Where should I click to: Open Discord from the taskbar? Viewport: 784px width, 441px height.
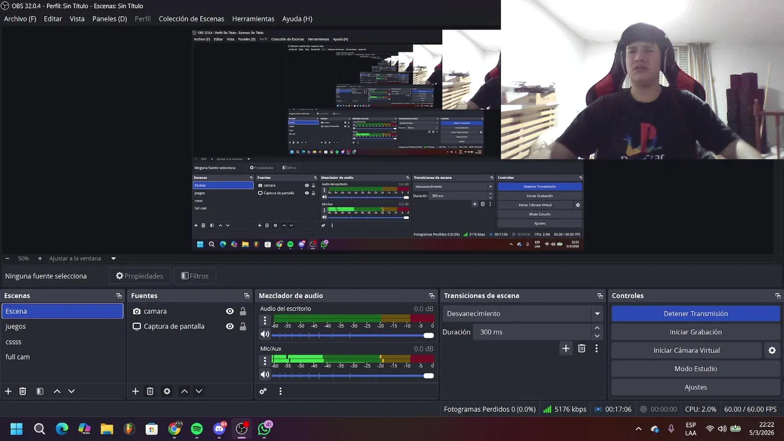pos(219,429)
